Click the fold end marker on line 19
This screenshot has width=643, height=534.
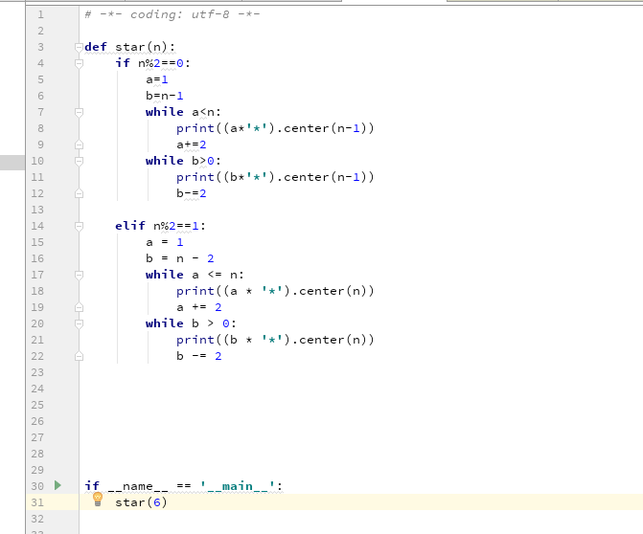tap(80, 307)
